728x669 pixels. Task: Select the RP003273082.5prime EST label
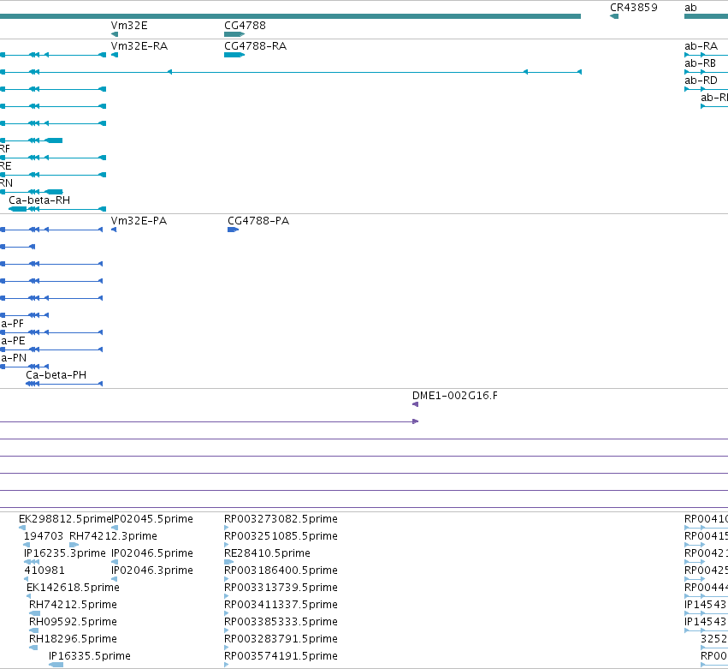point(281,519)
